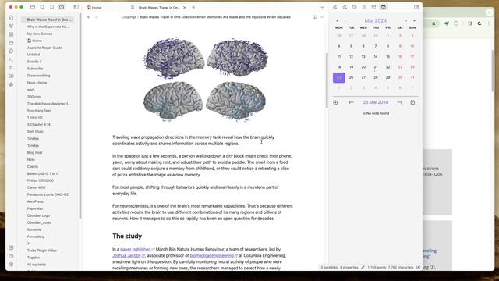Click the note's vertical scrollbar
The height and width of the screenshot is (281, 499).
click(x=327, y=80)
